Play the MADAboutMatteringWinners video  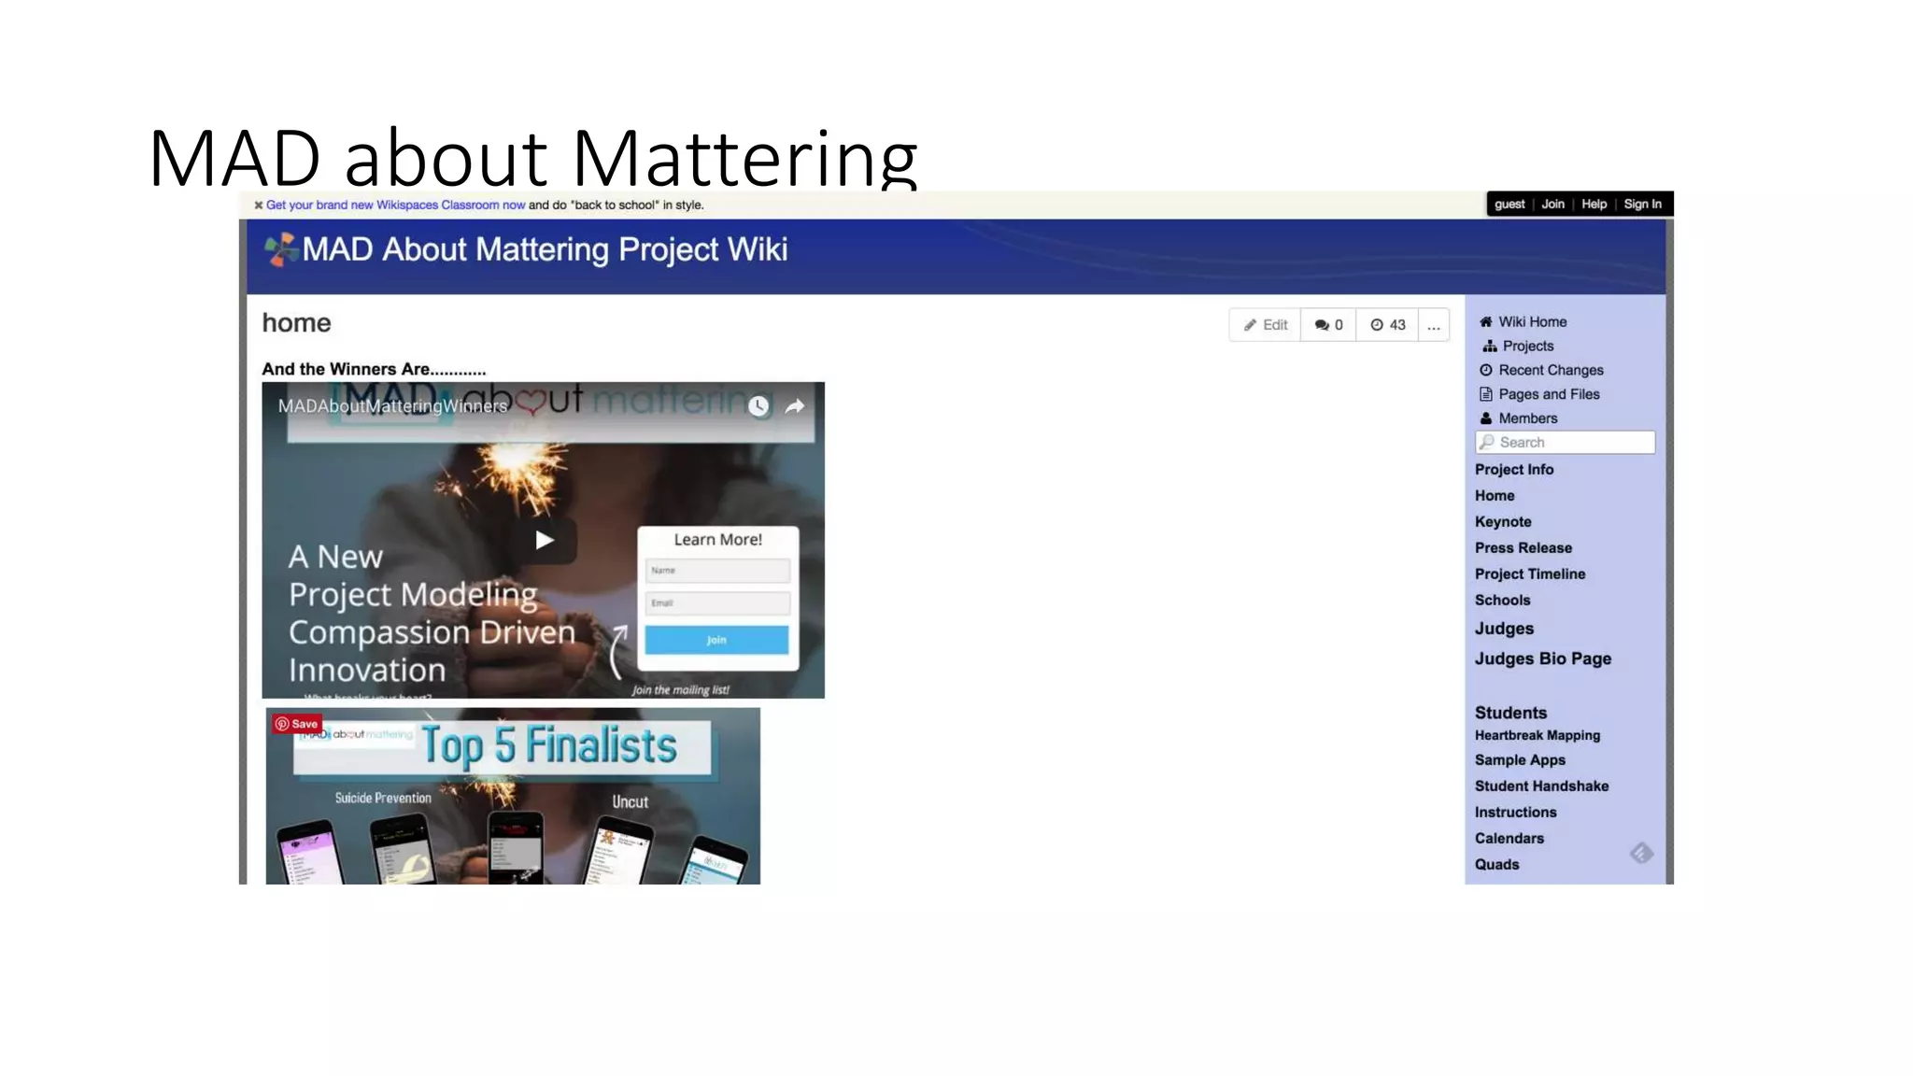(x=545, y=541)
